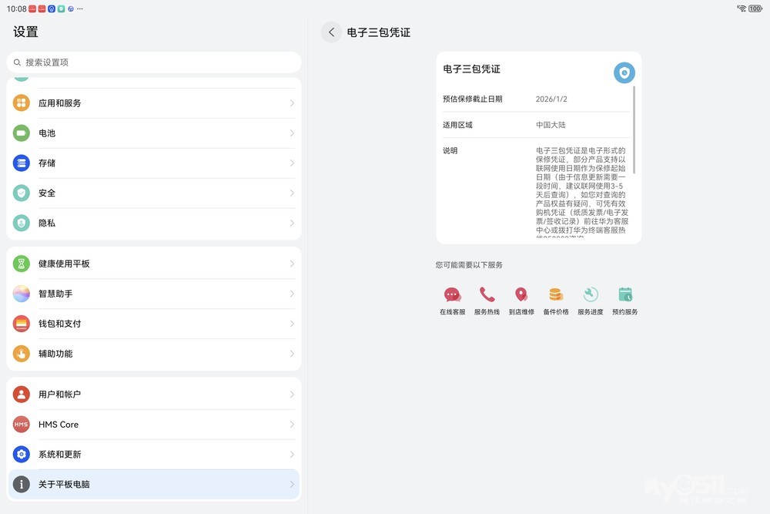The height and width of the screenshot is (514, 770).
Task: Expand the 隐私 row chevron arrow
Action: pos(292,223)
